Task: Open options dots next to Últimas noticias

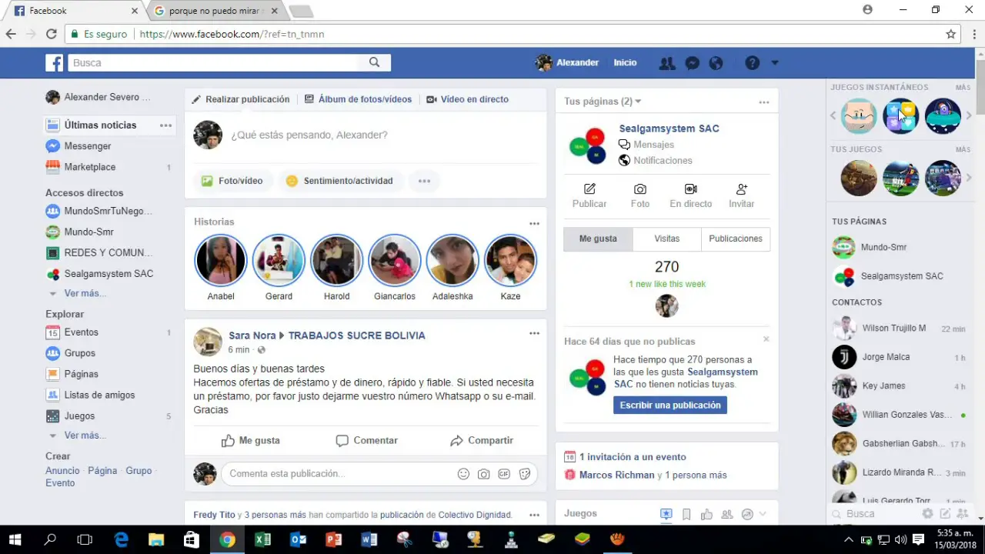Action: pyautogui.click(x=165, y=125)
